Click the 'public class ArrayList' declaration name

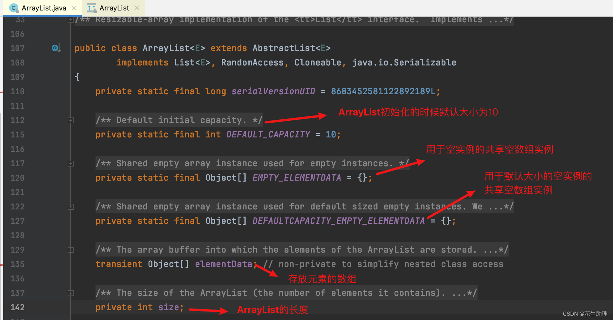pyautogui.click(x=166, y=48)
